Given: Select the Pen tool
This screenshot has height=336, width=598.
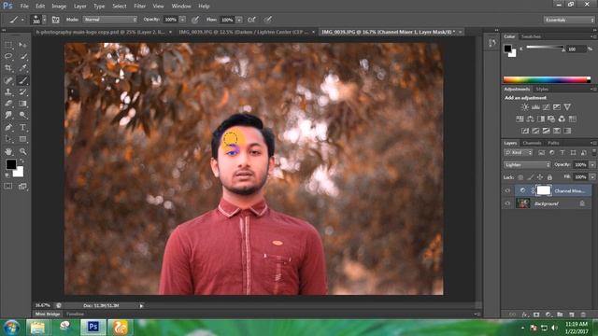Looking at the screenshot, I should (8, 127).
